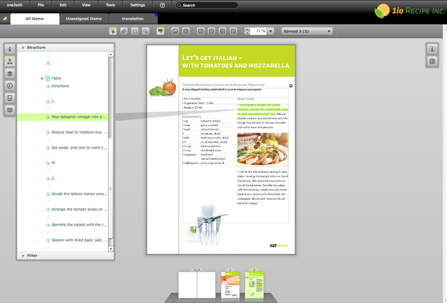
Task: Open the help question mark icon
Action: point(163,5)
